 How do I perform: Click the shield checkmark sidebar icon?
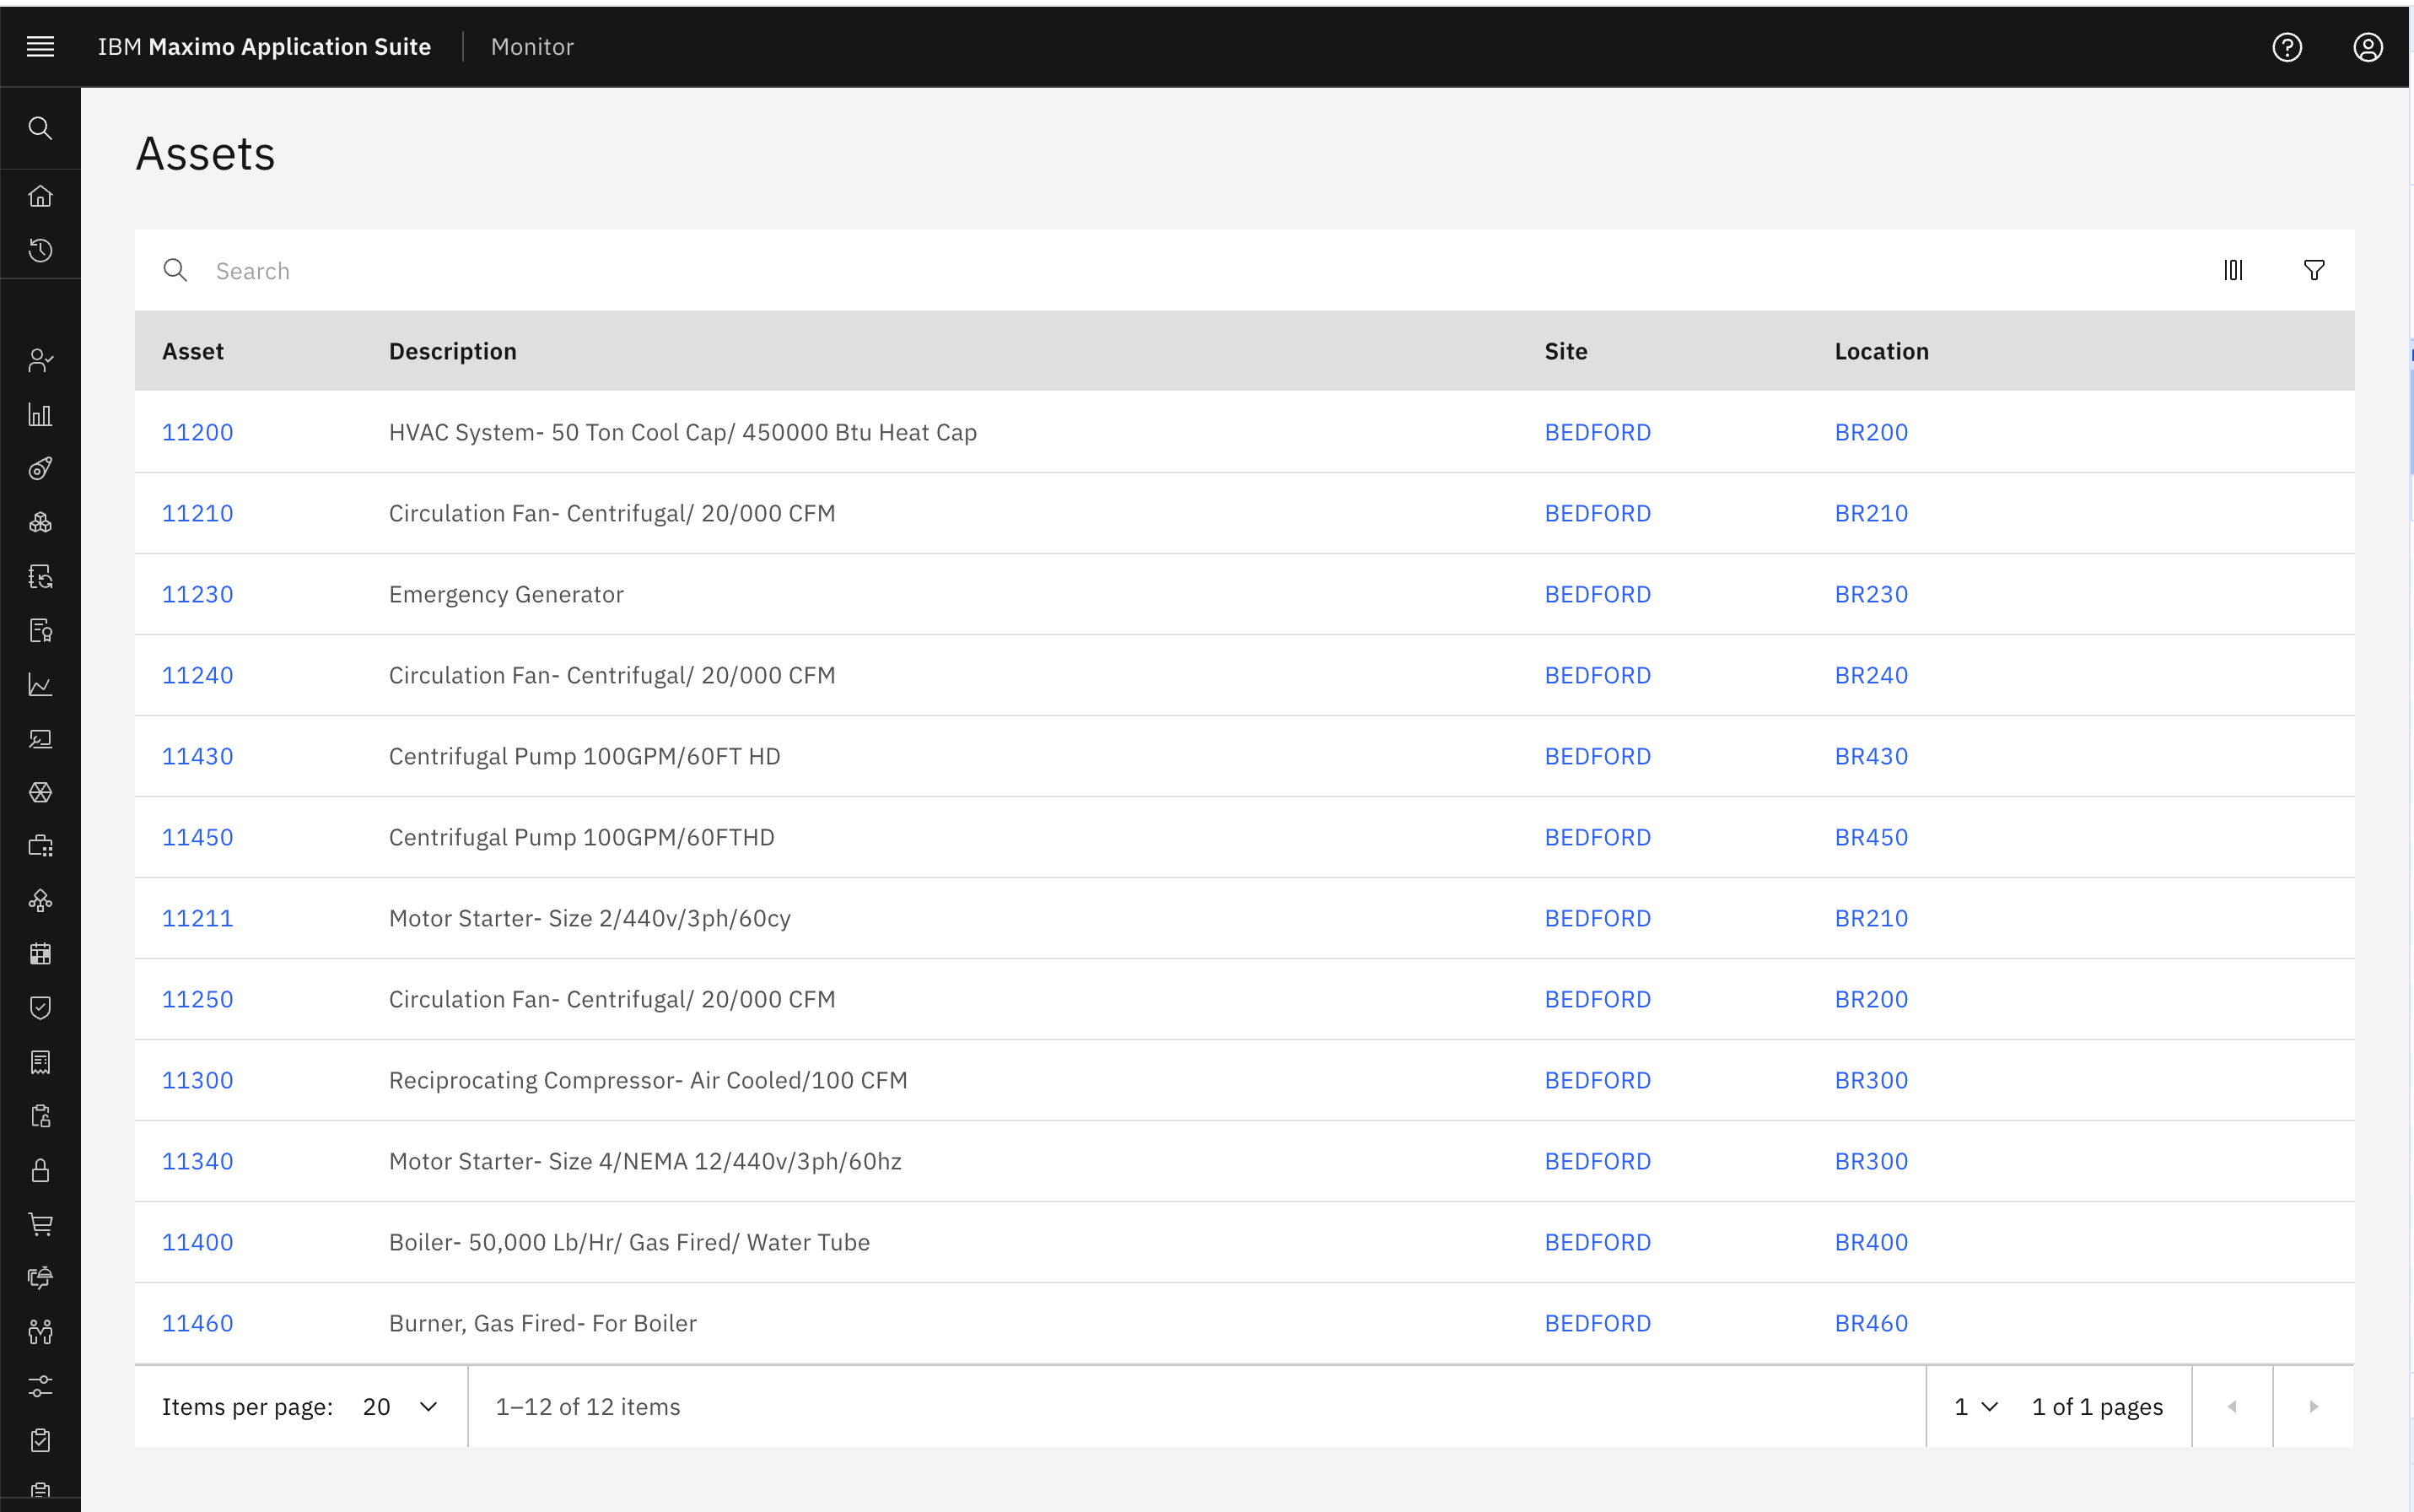pyautogui.click(x=40, y=1008)
